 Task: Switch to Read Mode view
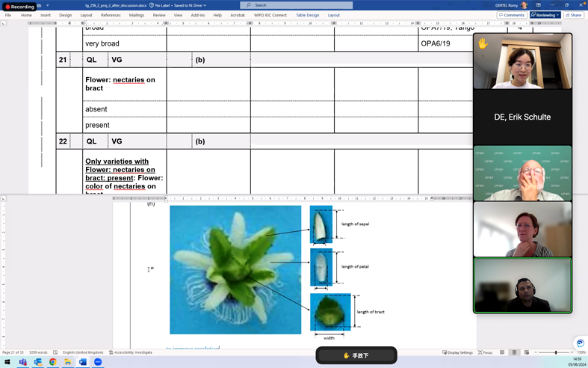tap(502, 352)
